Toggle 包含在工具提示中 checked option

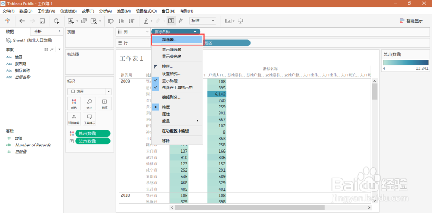click(177, 87)
